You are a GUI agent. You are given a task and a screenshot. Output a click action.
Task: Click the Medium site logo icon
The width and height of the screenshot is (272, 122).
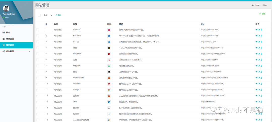click(109, 66)
